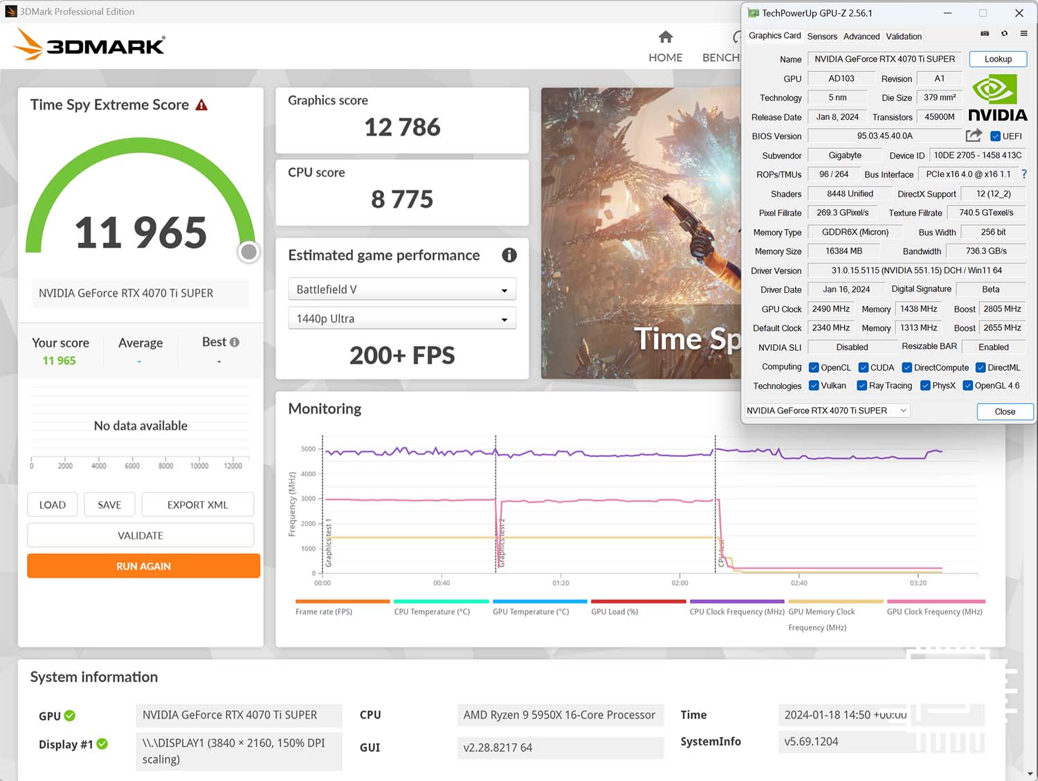Click the NVIDIA logo in GPU-Z
Viewport: 1038px width, 781px height.
(996, 98)
